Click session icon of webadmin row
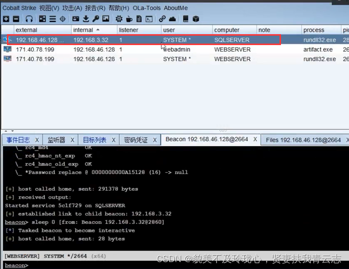The image size is (349, 269). [x=7, y=50]
